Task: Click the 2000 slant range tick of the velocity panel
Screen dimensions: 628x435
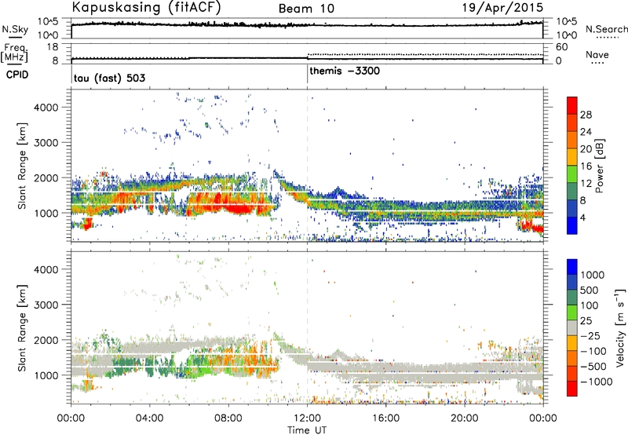Action: point(46,340)
